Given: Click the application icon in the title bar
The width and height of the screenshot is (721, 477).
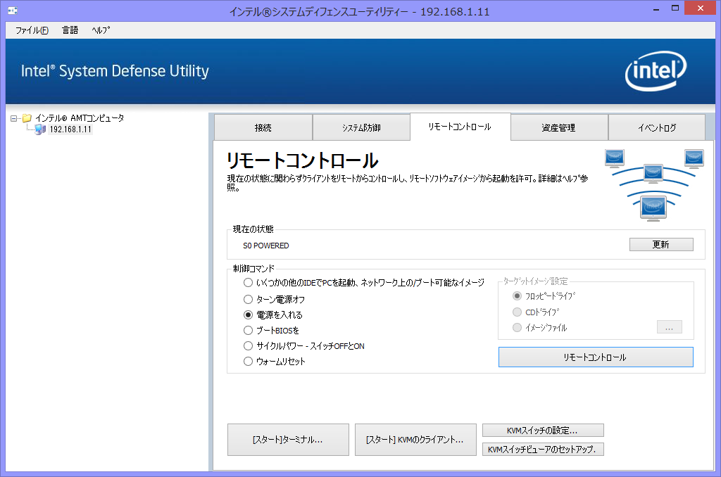Looking at the screenshot, I should [x=13, y=11].
